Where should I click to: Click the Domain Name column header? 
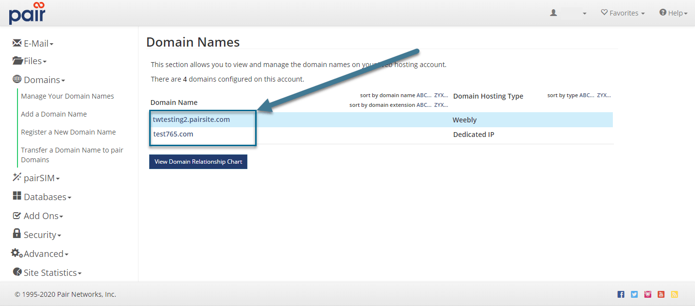coord(174,102)
